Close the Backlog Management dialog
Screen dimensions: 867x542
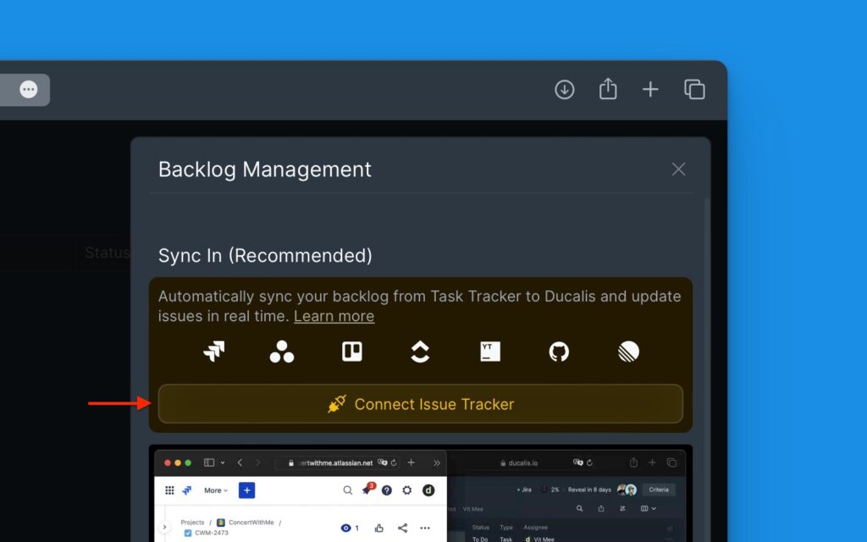(x=678, y=169)
